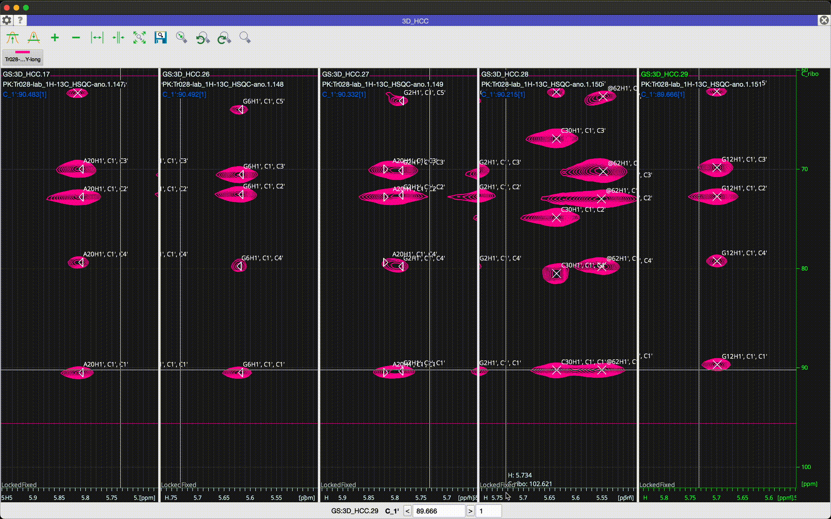Add a contour level with the plus icon
This screenshot has height=519, width=831.
coord(55,38)
